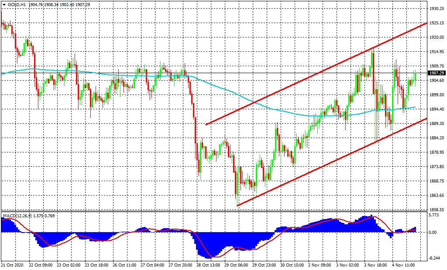Click the current price tag 1907.29

tap(436, 73)
